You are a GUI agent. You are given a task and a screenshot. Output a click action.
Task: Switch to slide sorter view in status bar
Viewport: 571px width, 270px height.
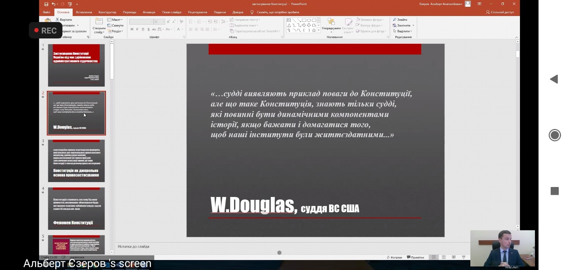[x=444, y=257]
